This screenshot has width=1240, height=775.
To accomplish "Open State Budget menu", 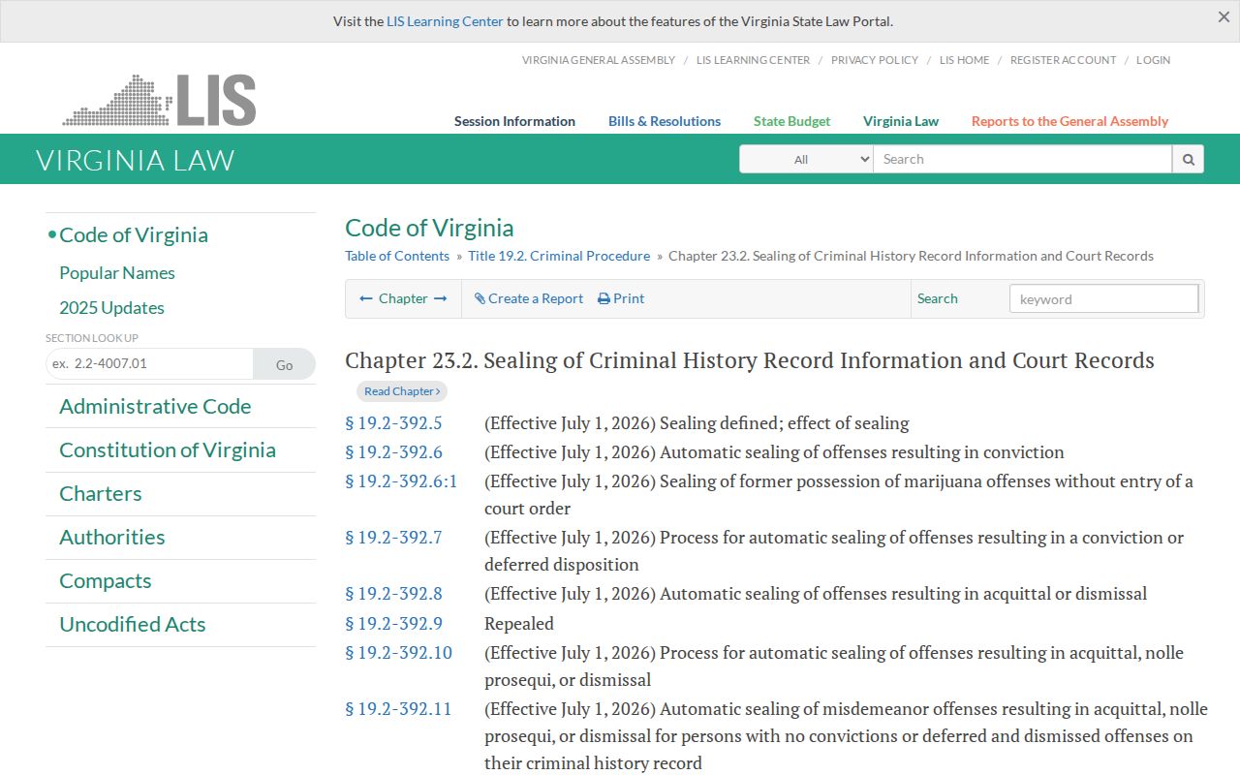I will pos(791,121).
